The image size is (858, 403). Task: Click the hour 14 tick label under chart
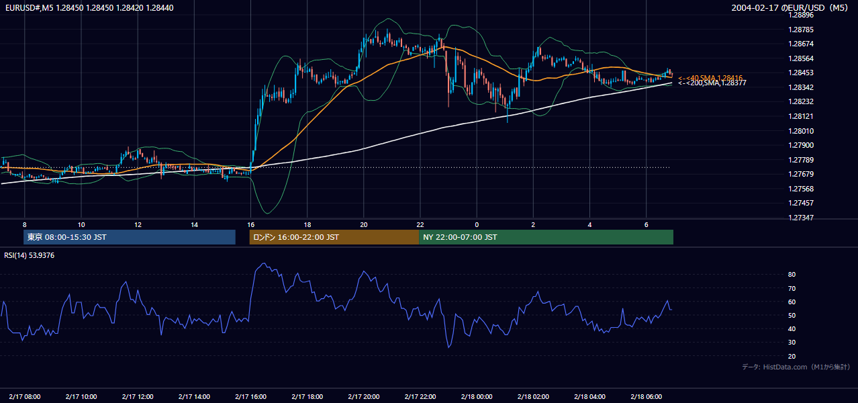click(194, 224)
